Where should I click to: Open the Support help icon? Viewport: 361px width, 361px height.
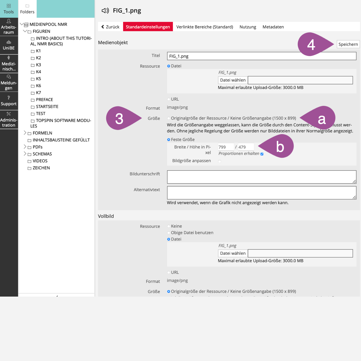point(9,98)
